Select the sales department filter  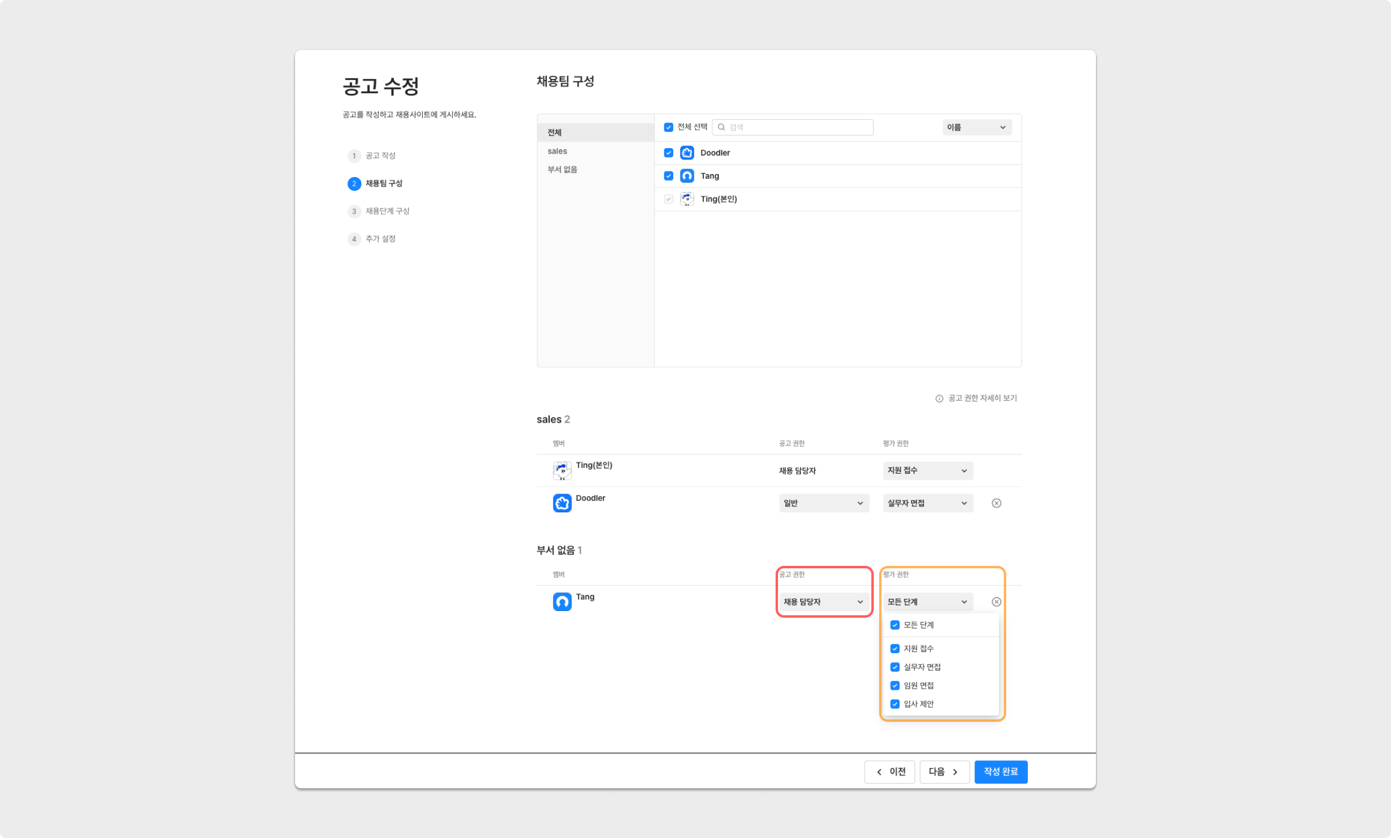558,151
